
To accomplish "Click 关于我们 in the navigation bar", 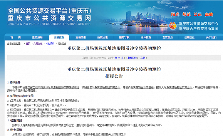I will point(211,37).
